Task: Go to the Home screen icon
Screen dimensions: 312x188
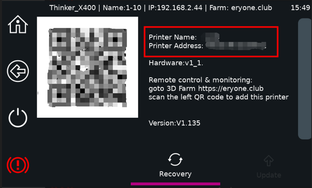Action: (x=18, y=24)
